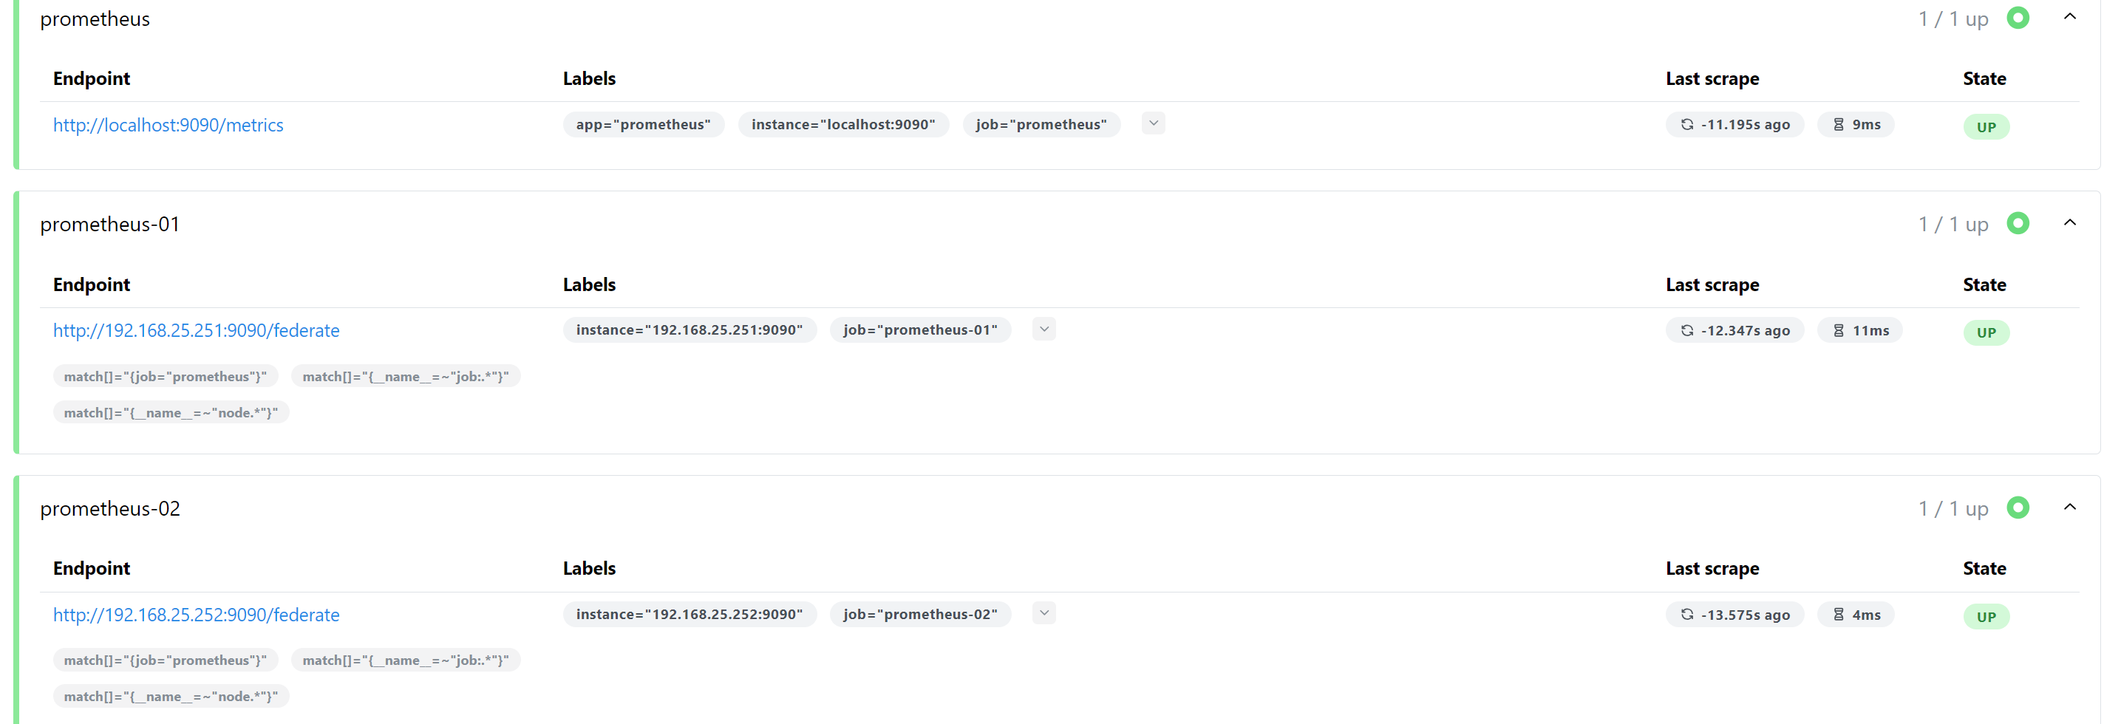The width and height of the screenshot is (2121, 724).
Task: Click the job="prometheus" label badge in Labels column
Action: 1041,124
